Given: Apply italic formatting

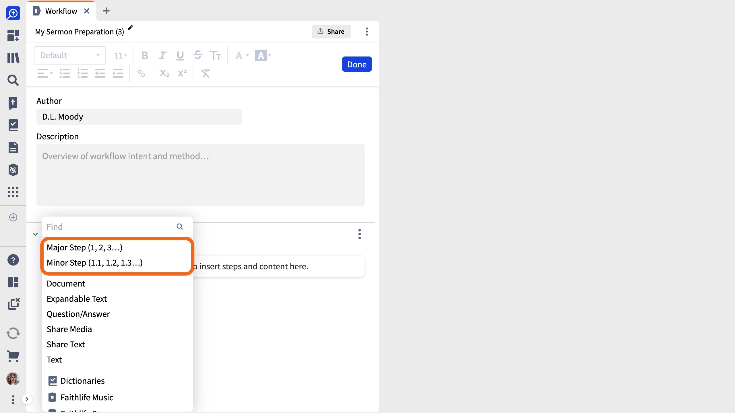Looking at the screenshot, I should (x=163, y=55).
